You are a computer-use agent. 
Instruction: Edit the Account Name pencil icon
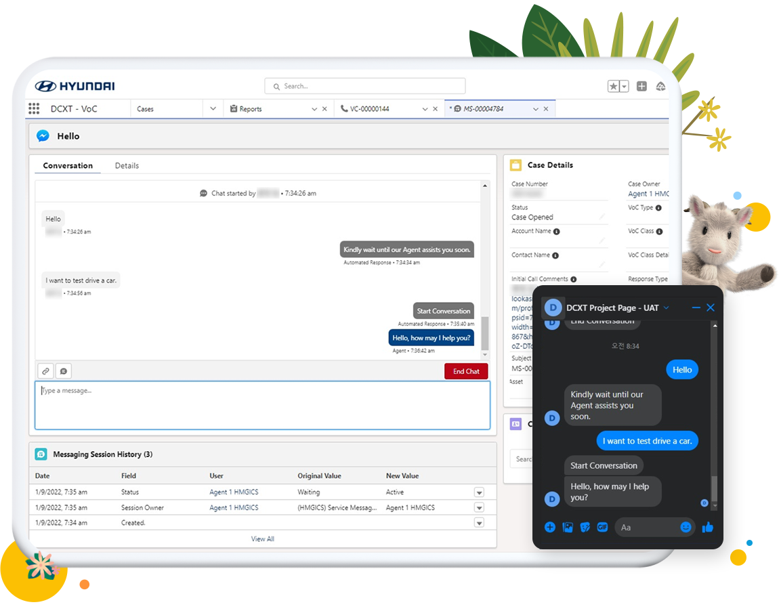(x=602, y=241)
